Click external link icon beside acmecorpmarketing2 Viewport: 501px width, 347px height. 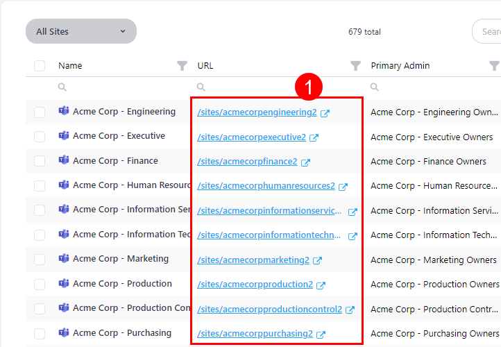[x=317, y=261]
